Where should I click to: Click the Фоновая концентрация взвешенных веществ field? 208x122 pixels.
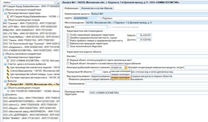click(196, 68)
